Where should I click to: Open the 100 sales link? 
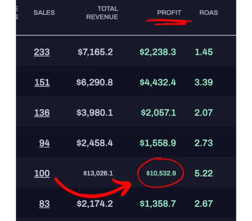(42, 173)
